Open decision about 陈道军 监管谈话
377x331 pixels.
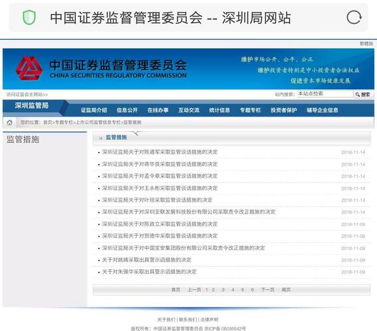tap(160, 152)
